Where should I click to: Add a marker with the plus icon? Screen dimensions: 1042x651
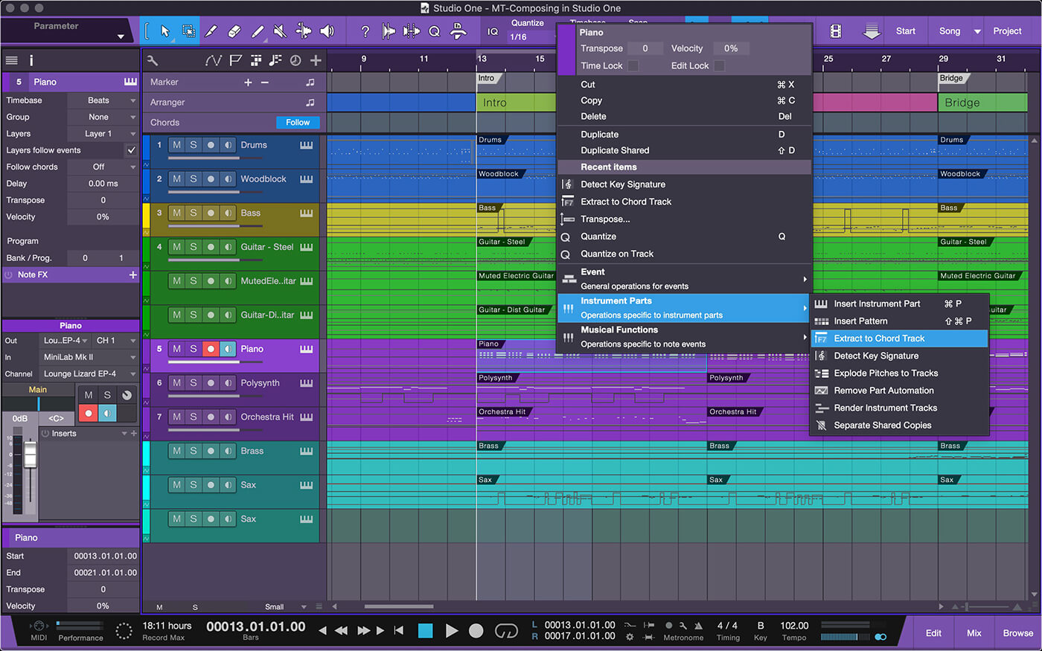[x=248, y=83]
